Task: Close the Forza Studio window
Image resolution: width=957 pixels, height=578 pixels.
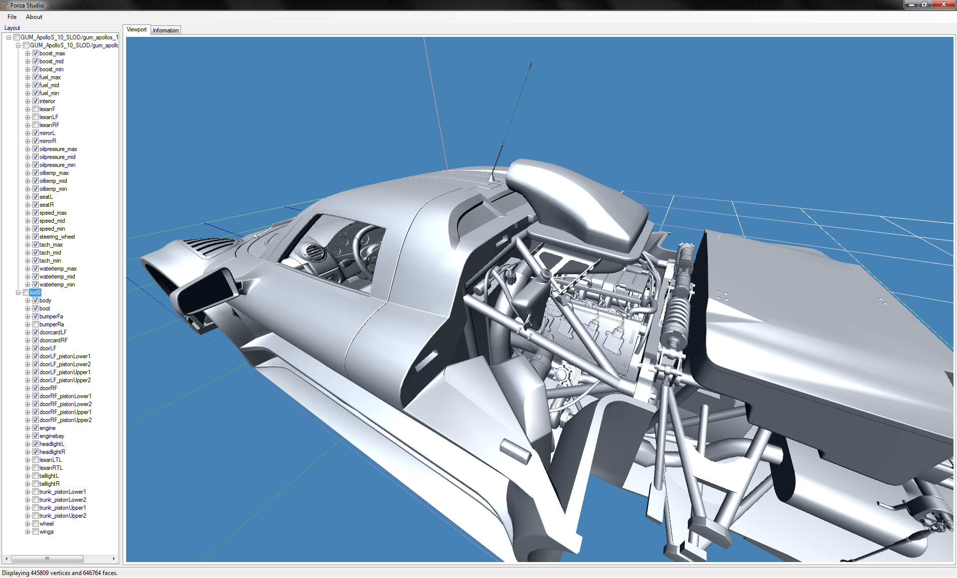Action: [x=943, y=4]
